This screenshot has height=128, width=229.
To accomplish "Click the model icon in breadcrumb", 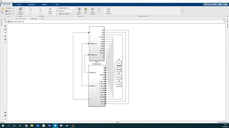I will [9, 21].
